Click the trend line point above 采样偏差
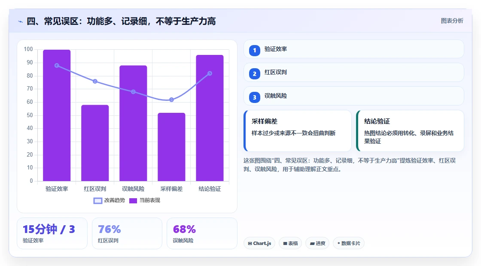This screenshot has width=481, height=266. coord(171,100)
